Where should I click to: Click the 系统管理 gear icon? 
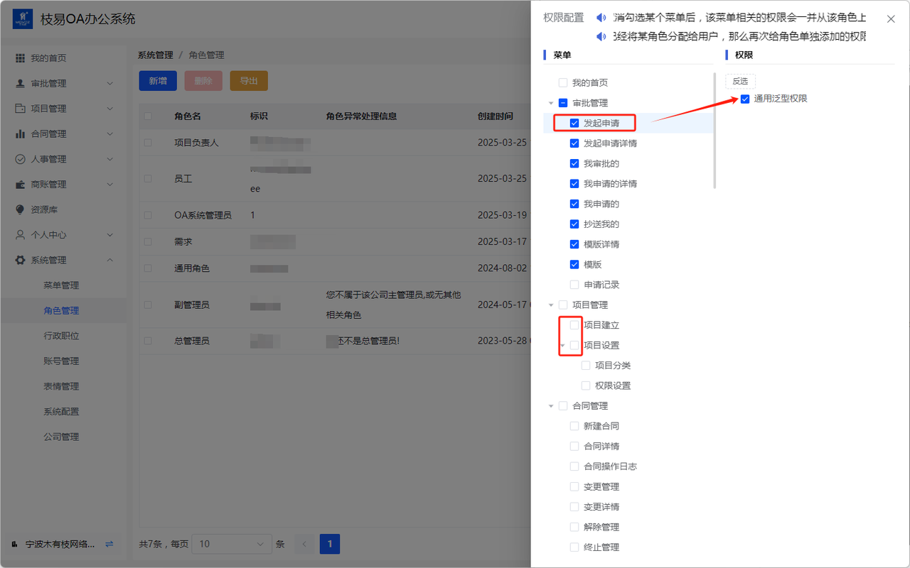coord(20,260)
